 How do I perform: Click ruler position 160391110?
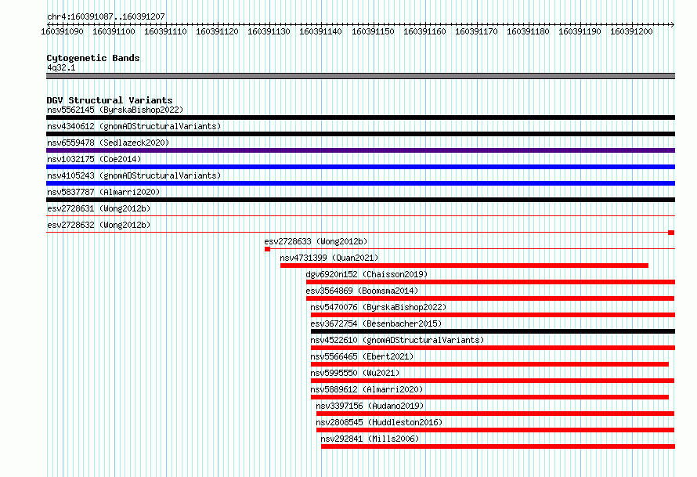click(165, 31)
